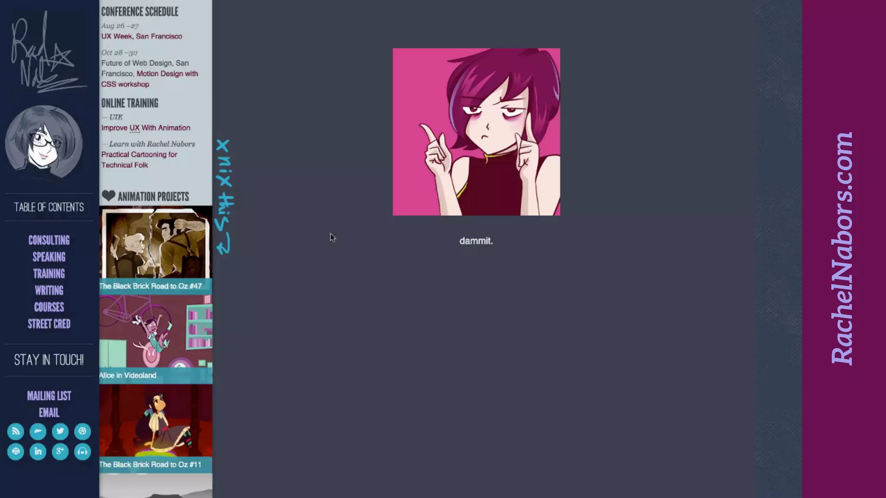This screenshot has width=886, height=498.
Task: Open the Courses navigation item
Action: coord(49,307)
